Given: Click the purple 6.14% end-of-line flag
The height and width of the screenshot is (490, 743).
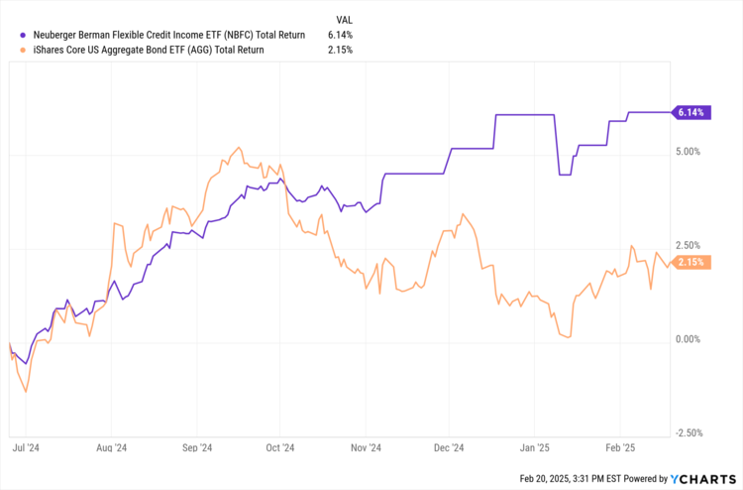Looking at the screenshot, I should (690, 112).
